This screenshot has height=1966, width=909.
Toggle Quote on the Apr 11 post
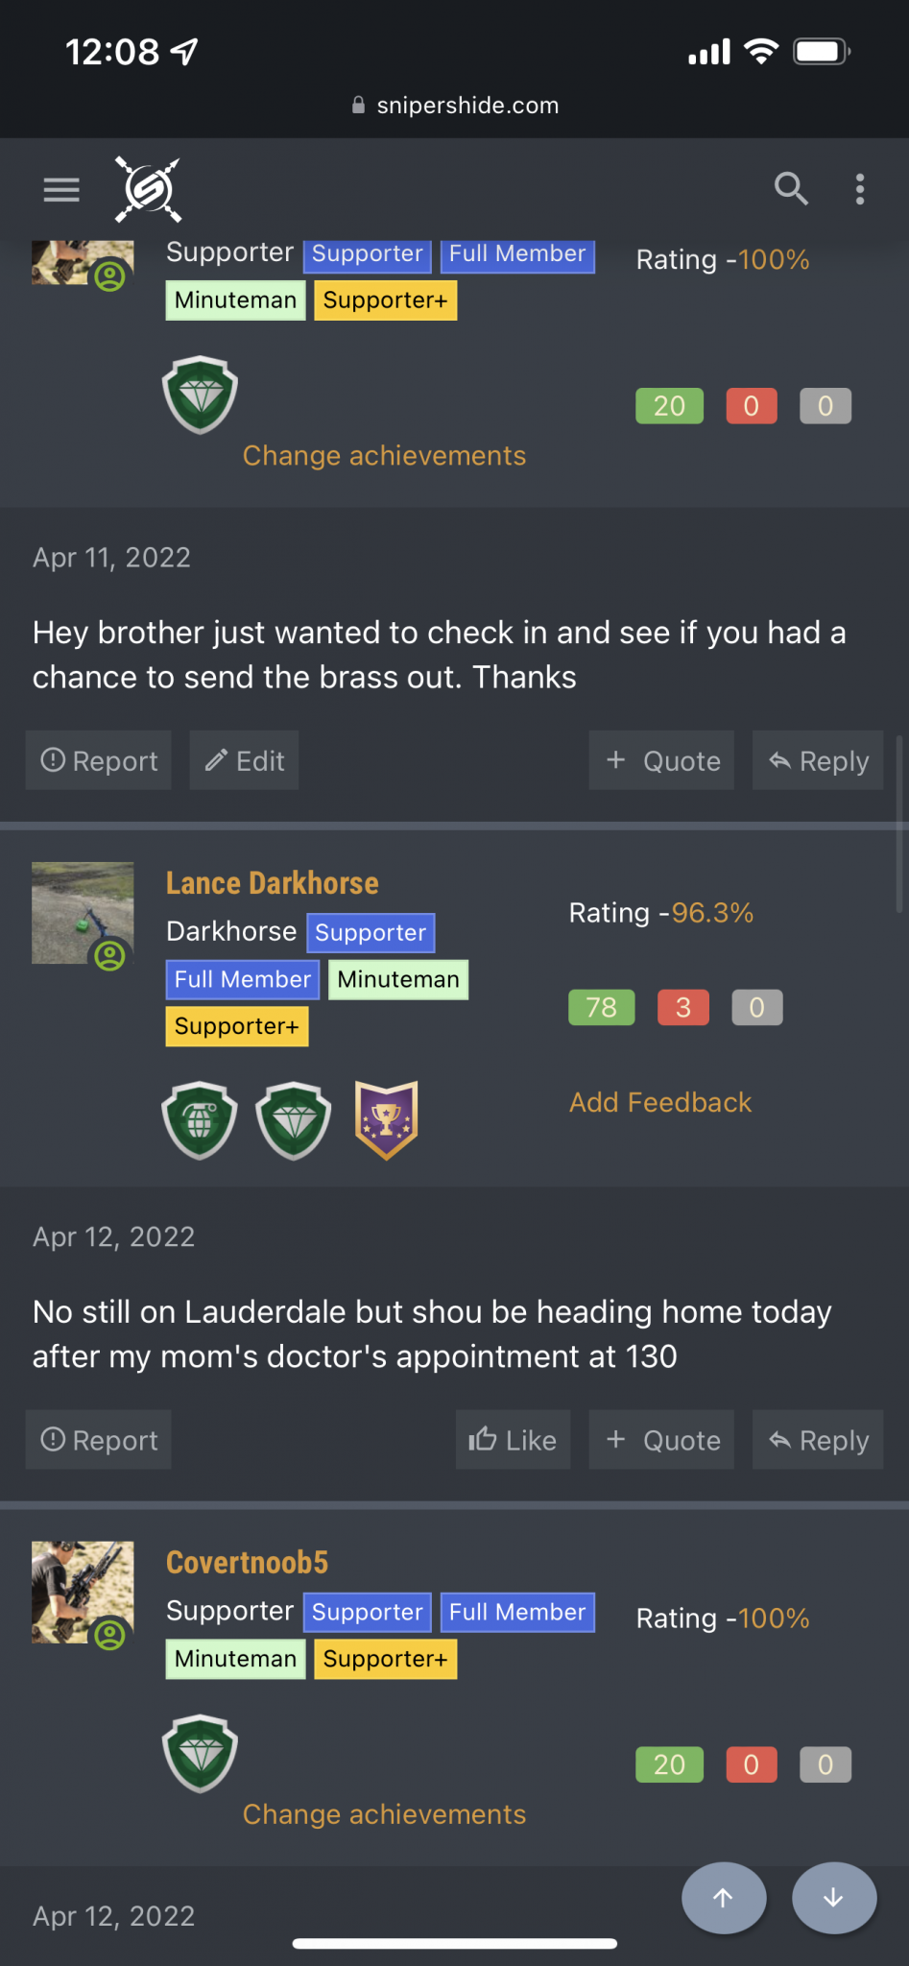(x=661, y=760)
